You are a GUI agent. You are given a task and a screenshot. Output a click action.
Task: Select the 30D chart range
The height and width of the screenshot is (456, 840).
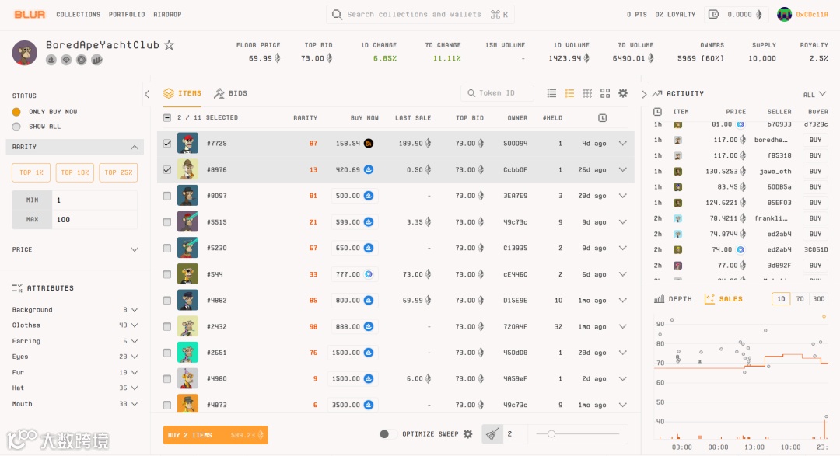click(x=818, y=299)
